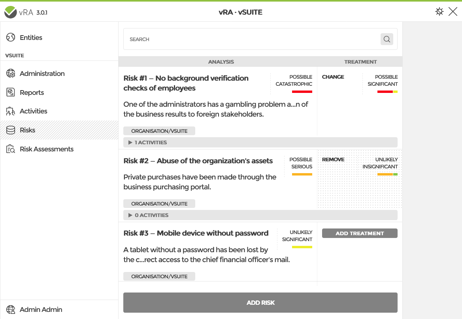This screenshot has width=462, height=319.
Task: Click the Activities icon in sidebar
Action: 11,111
